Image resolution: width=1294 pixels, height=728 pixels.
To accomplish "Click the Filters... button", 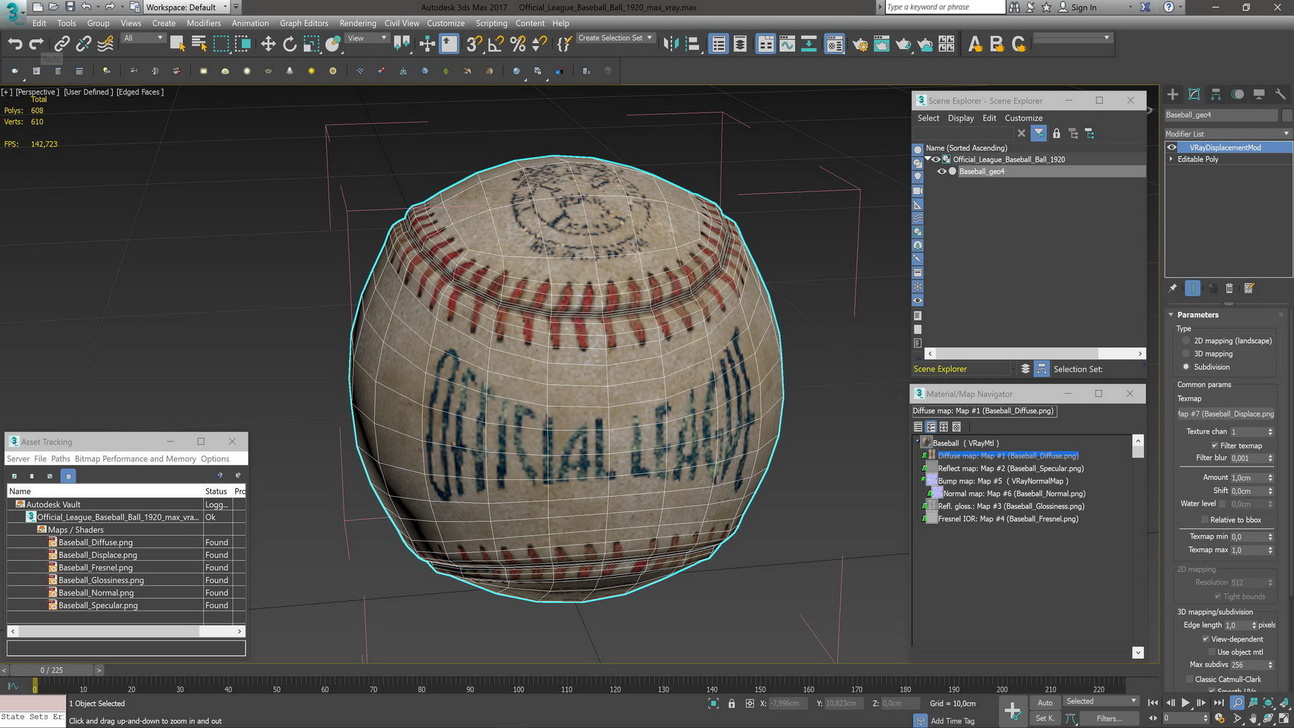I will (1109, 719).
